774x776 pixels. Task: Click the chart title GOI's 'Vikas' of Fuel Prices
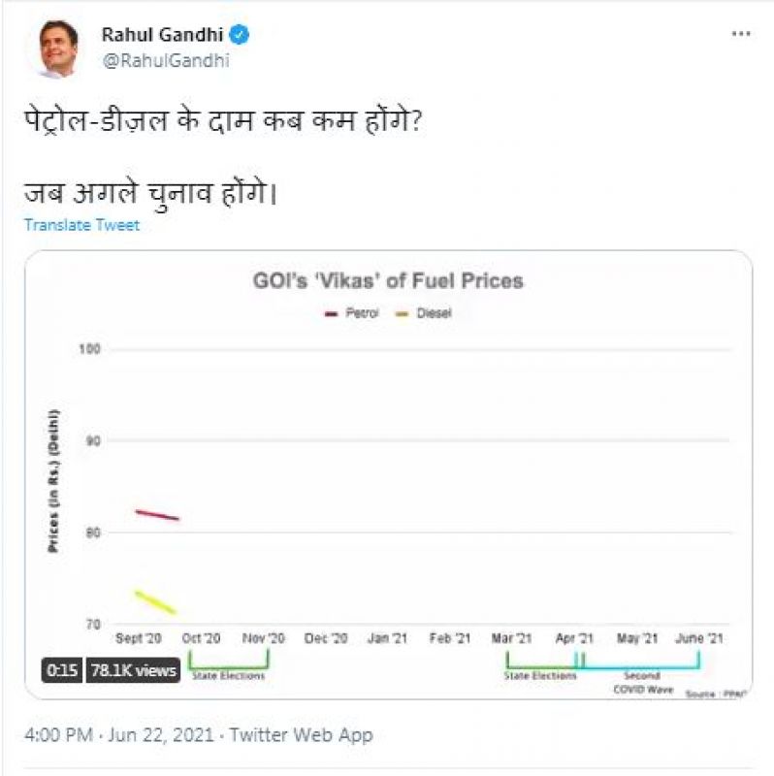coord(388,281)
